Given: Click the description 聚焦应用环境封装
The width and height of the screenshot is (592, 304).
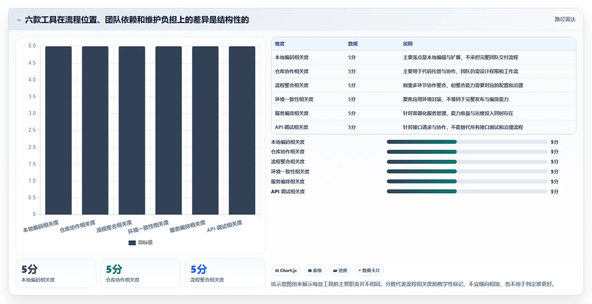Looking at the screenshot, I should pos(456,99).
